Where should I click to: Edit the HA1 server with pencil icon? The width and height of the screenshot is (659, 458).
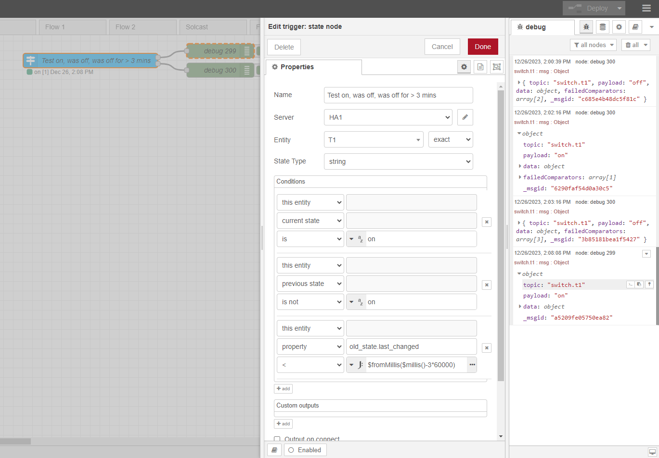pos(465,117)
